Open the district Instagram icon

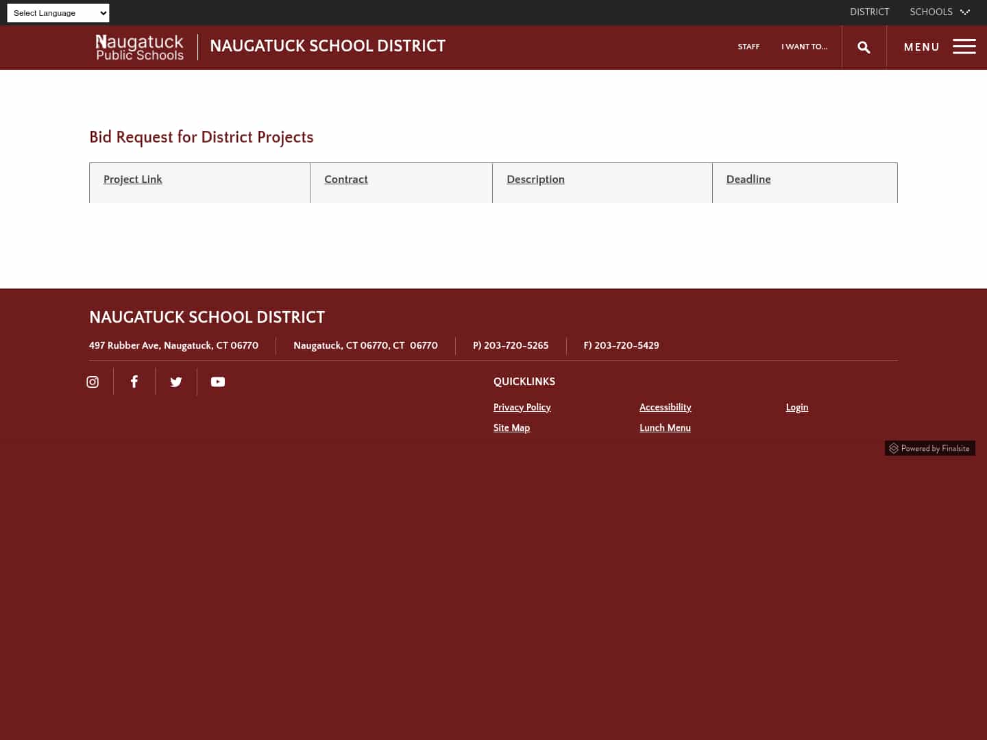coord(93,382)
